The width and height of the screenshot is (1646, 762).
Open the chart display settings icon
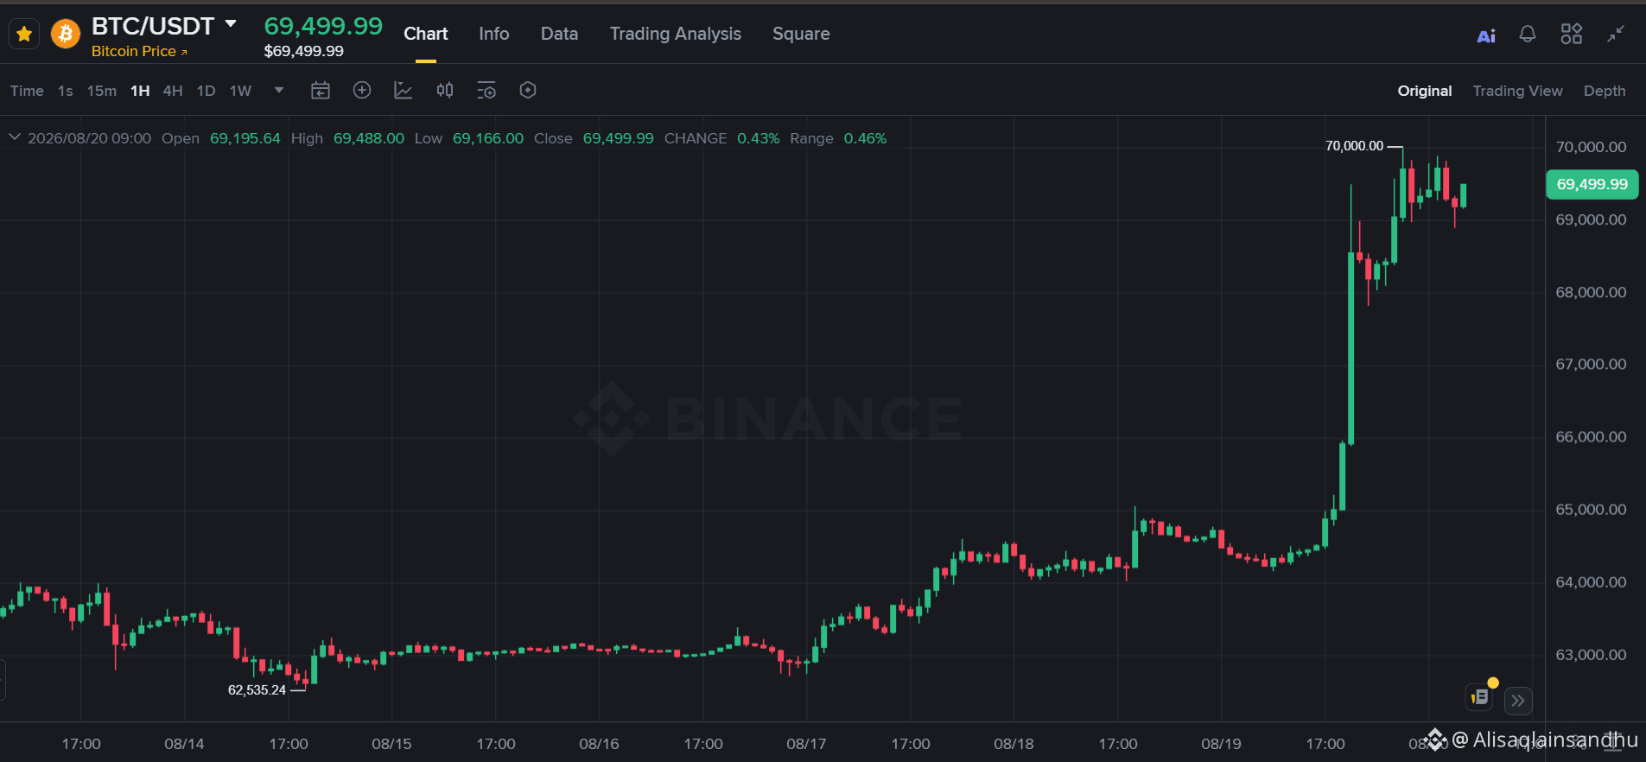[486, 90]
